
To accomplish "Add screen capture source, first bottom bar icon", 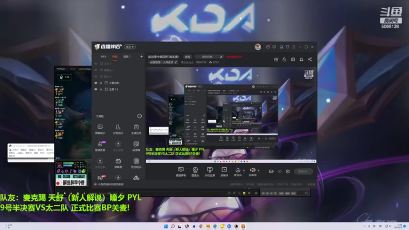I will 180,172.
